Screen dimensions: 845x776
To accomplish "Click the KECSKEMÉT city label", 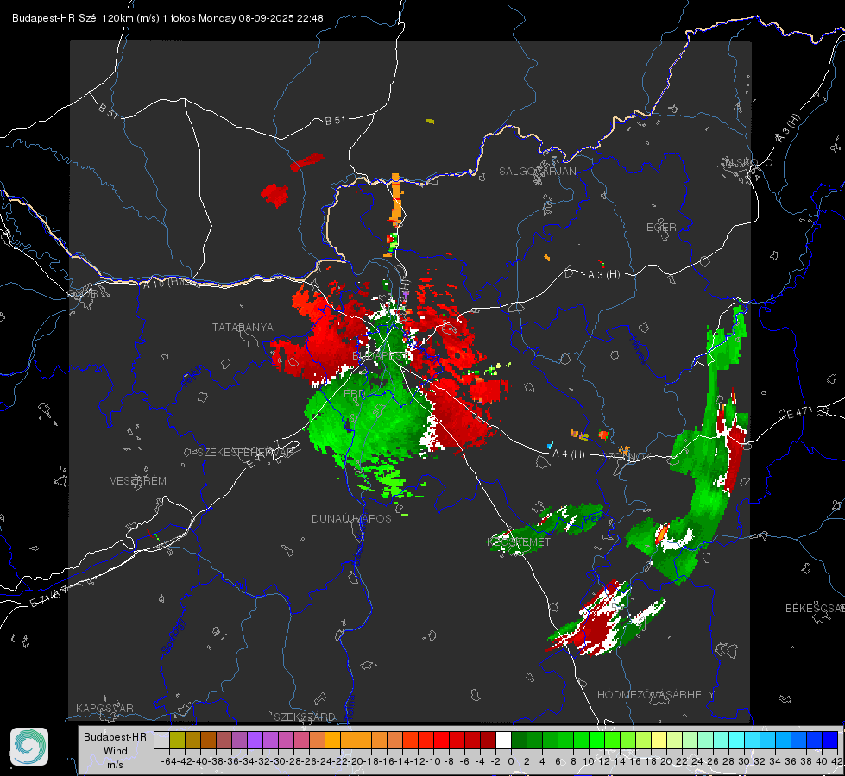I will pos(519,542).
